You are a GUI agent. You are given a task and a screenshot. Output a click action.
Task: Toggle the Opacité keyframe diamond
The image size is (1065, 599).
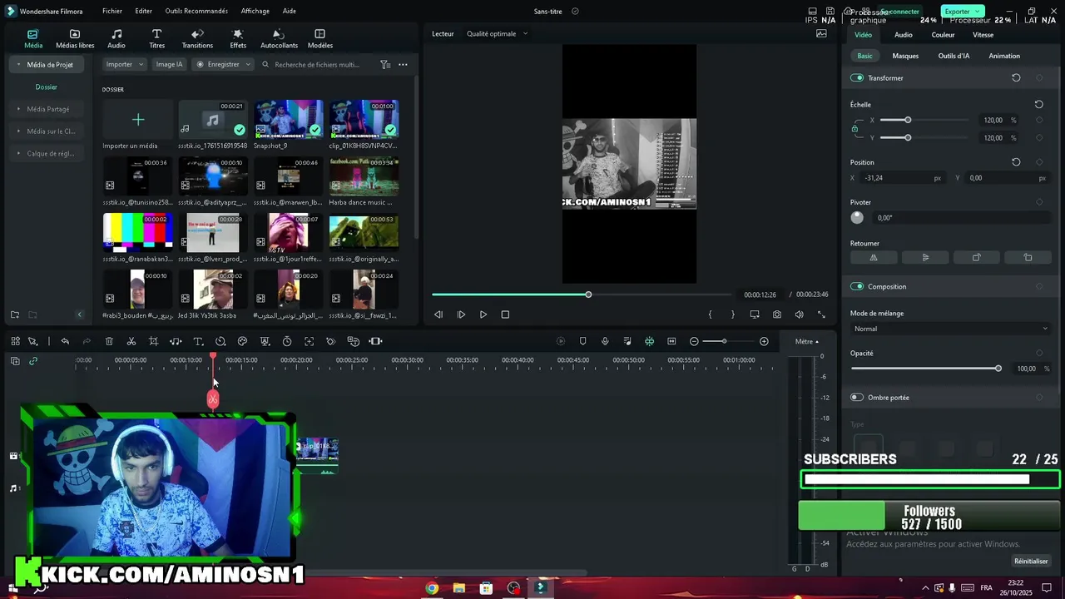pyautogui.click(x=1039, y=353)
